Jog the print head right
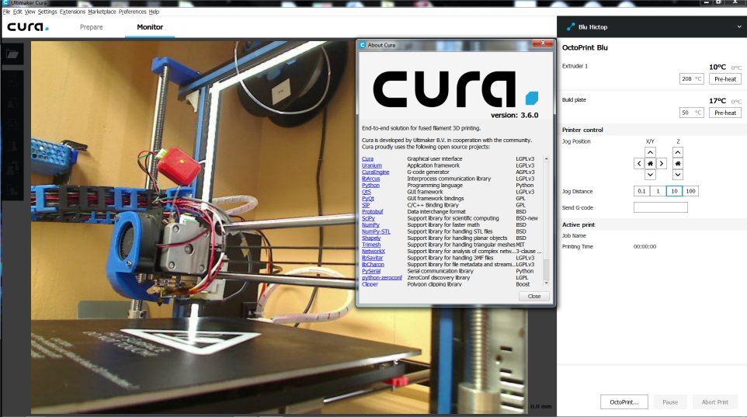This screenshot has height=417, width=747. point(662,164)
